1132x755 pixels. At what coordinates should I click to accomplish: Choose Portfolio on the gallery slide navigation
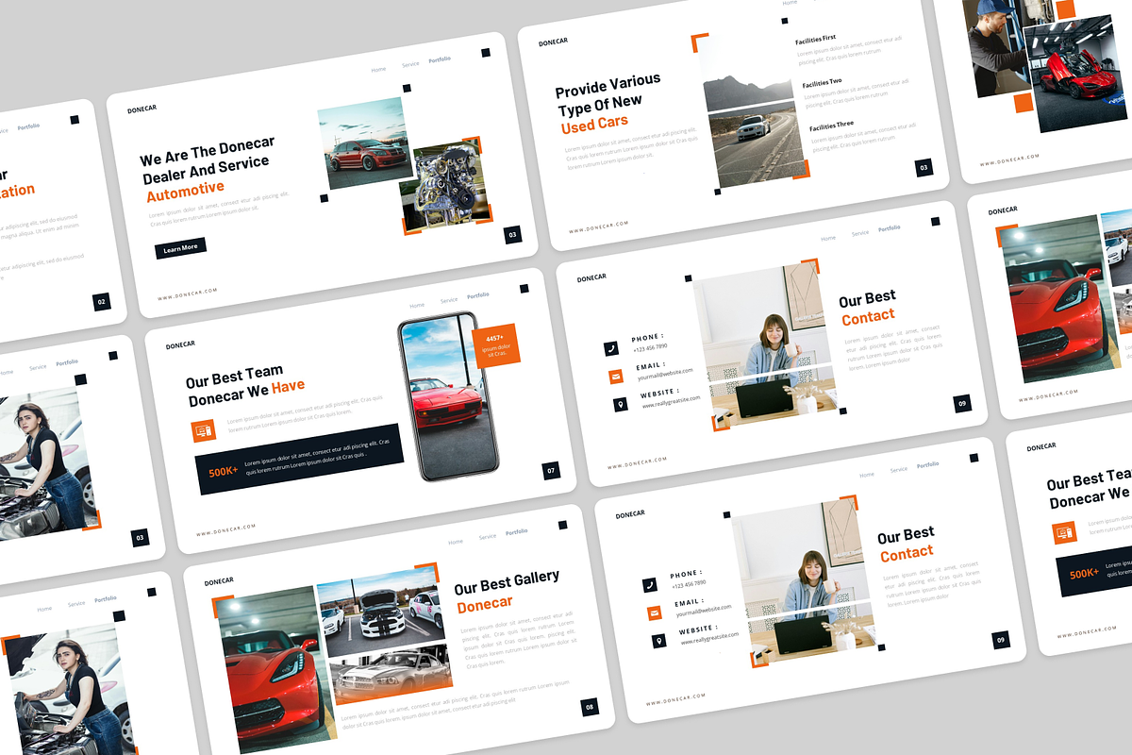(517, 532)
